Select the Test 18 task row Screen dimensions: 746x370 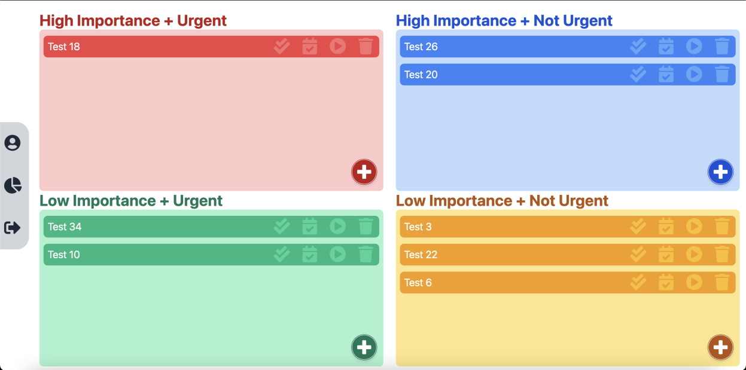(x=211, y=47)
